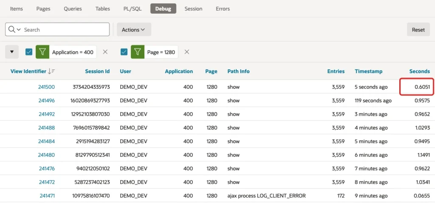
Task: Click the View Identifier column header
Action: click(x=28, y=71)
